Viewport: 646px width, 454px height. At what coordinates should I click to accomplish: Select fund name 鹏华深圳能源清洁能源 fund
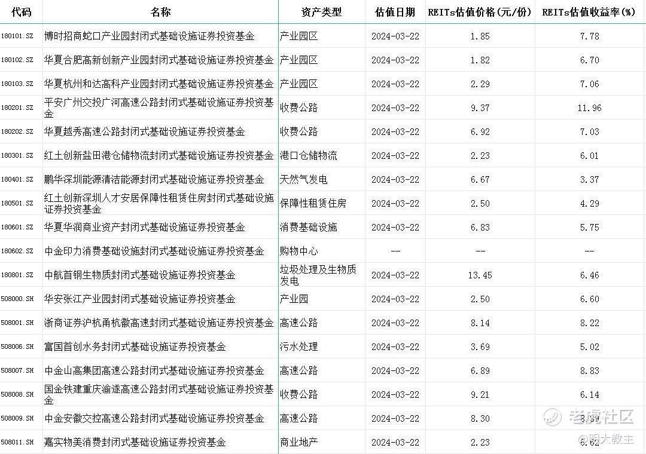tap(154, 179)
